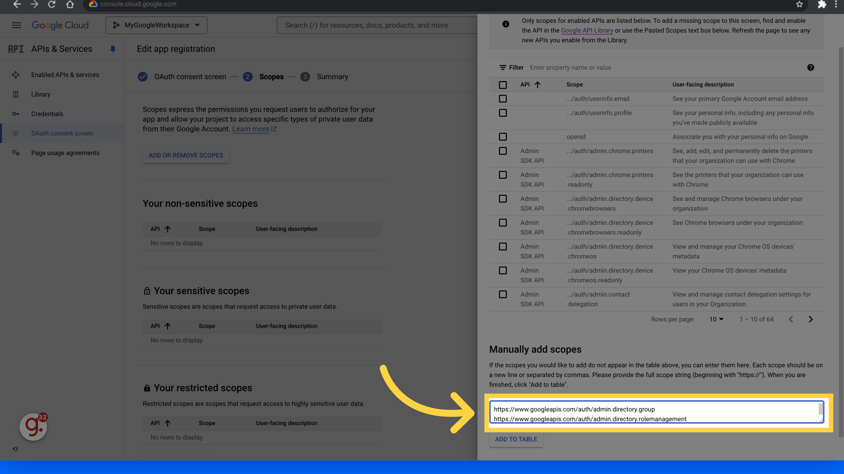Click the panel's vertical scrollbar
The height and width of the screenshot is (474, 844).
841,241
